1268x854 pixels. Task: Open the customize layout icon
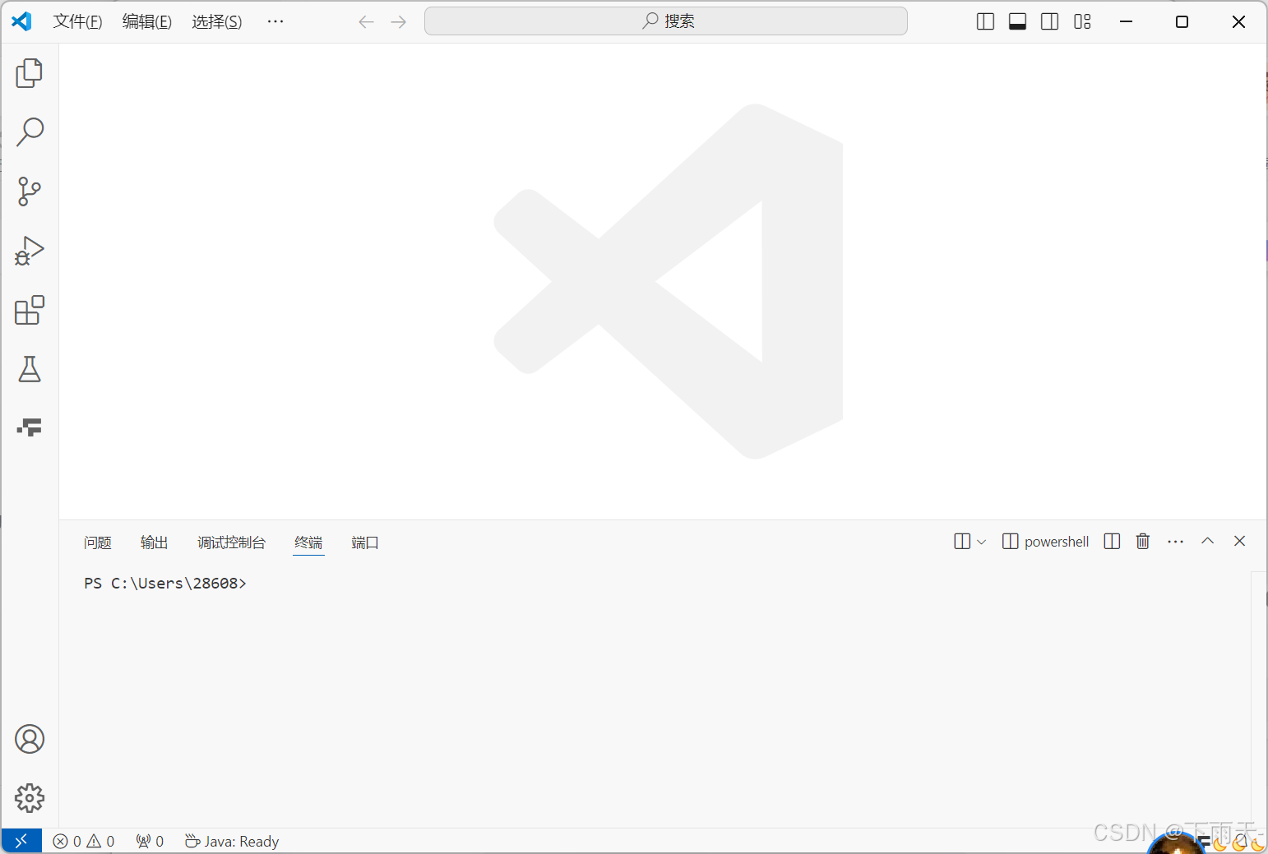click(1082, 21)
